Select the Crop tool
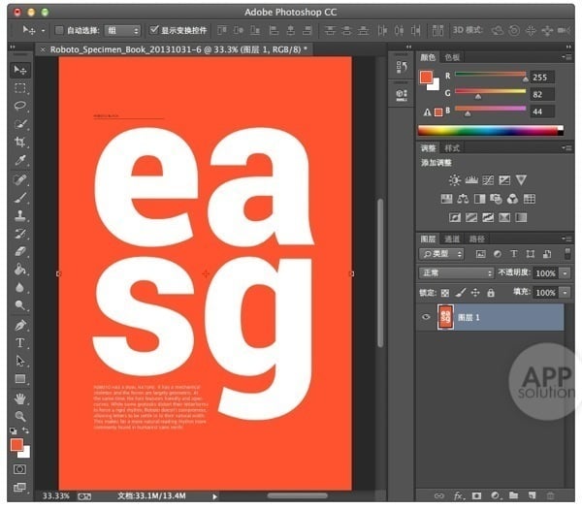582x509 pixels. point(20,143)
